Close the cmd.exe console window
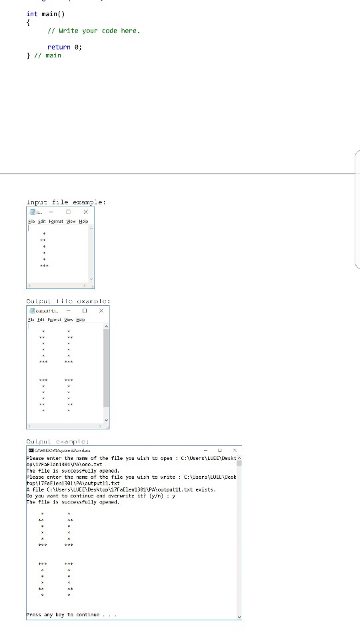This screenshot has width=360, height=641. click(234, 450)
